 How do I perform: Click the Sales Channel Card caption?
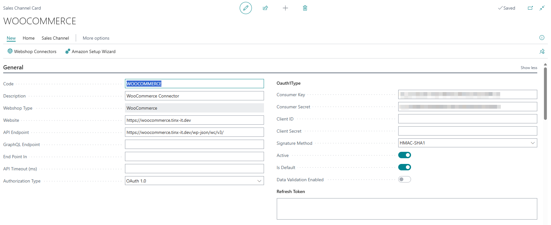(22, 8)
